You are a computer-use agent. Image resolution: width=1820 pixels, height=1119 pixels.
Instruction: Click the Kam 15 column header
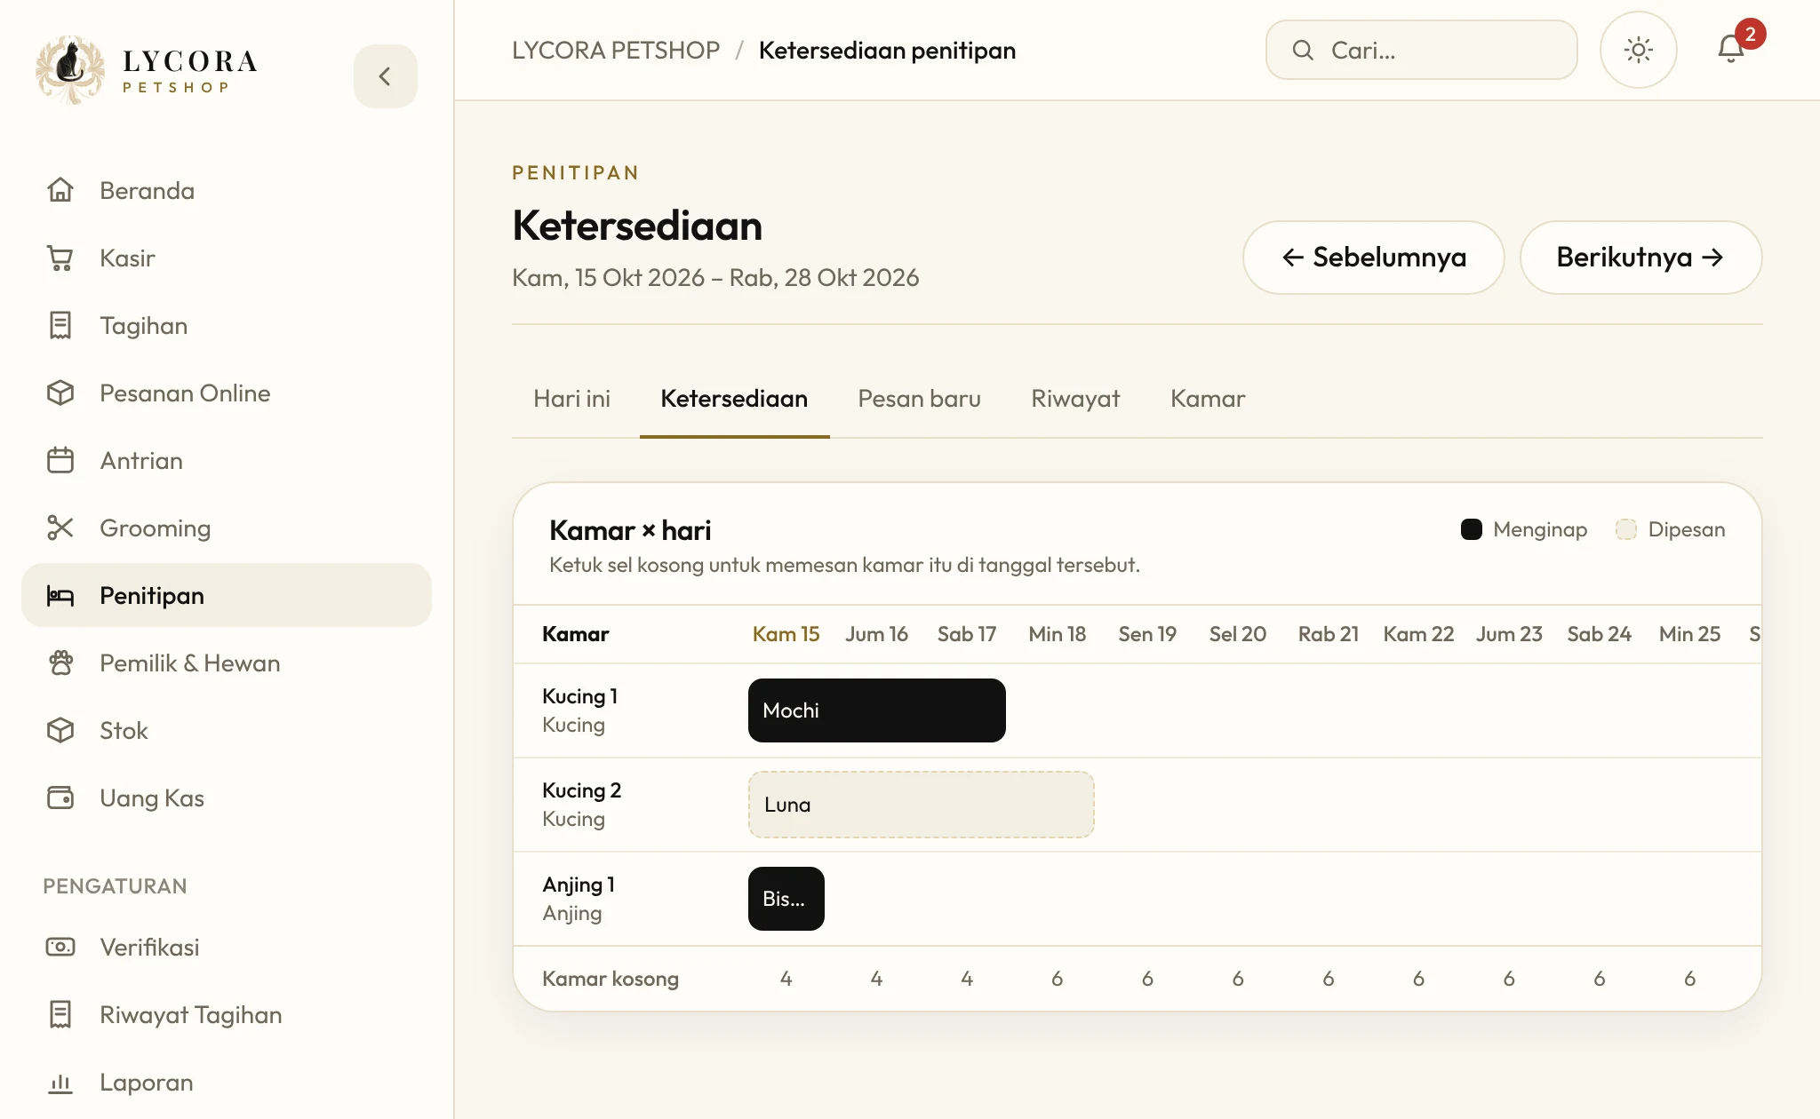786,634
